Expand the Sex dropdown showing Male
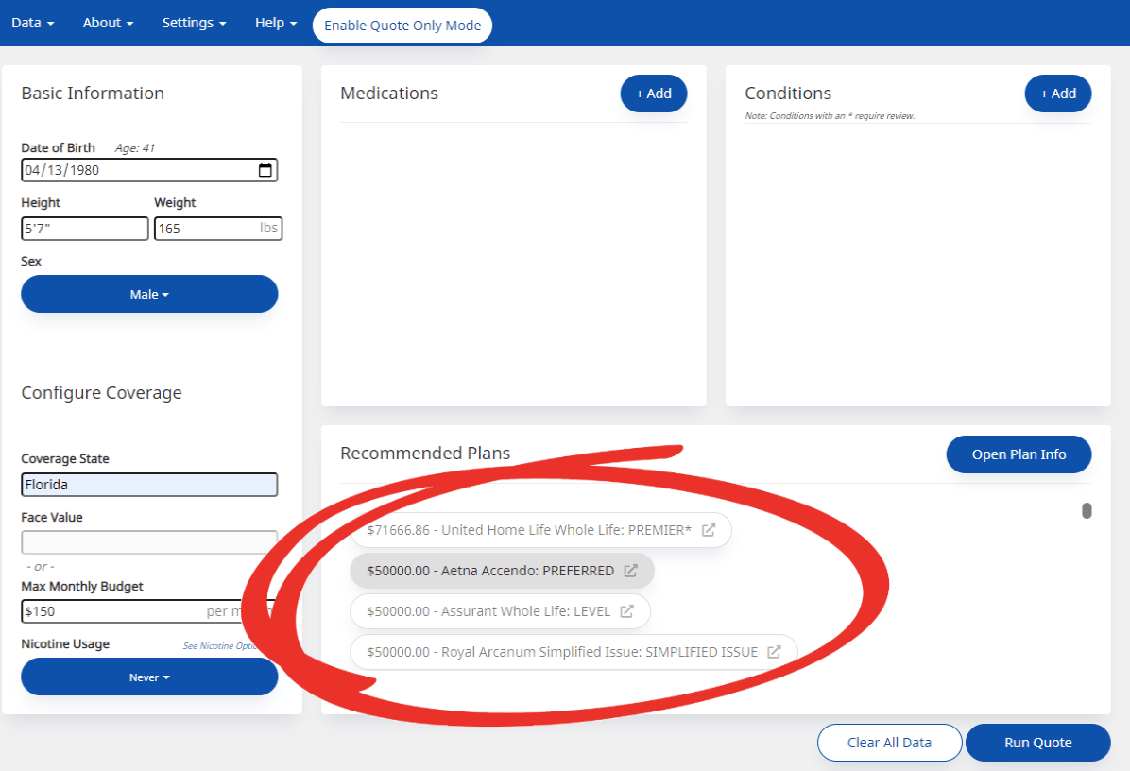The height and width of the screenshot is (771, 1130). (x=149, y=294)
